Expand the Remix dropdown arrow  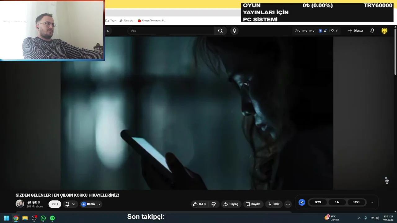point(99,204)
